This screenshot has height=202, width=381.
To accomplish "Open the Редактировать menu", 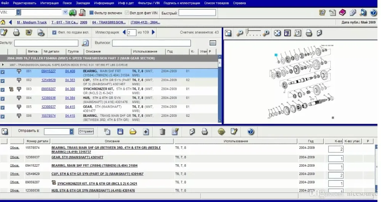I will tap(24, 3).
